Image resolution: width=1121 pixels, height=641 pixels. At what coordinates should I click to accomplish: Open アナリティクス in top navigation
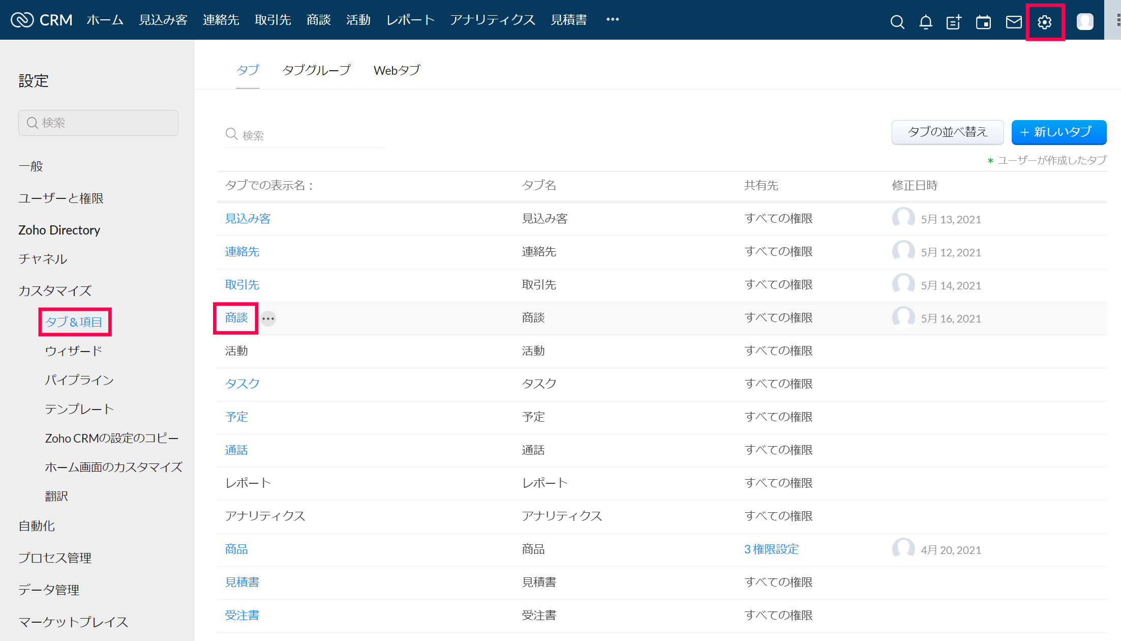[x=493, y=20]
